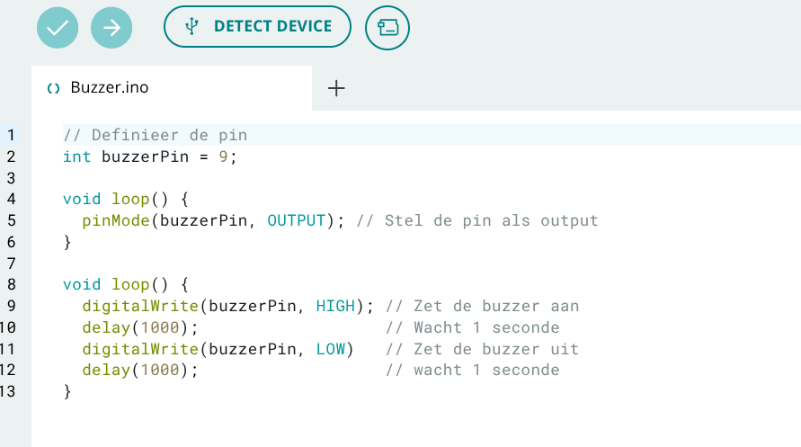This screenshot has height=447, width=801.
Task: Click the Verify checkmark button
Action: (x=58, y=28)
